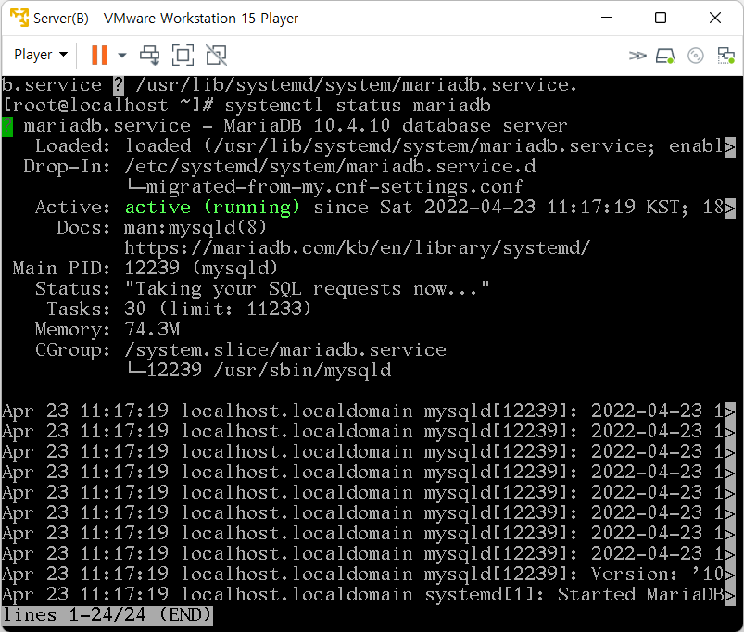Click 'MariaDB 10.4.10 database server' header text
This screenshot has height=632, width=744.
pyautogui.click(x=396, y=125)
